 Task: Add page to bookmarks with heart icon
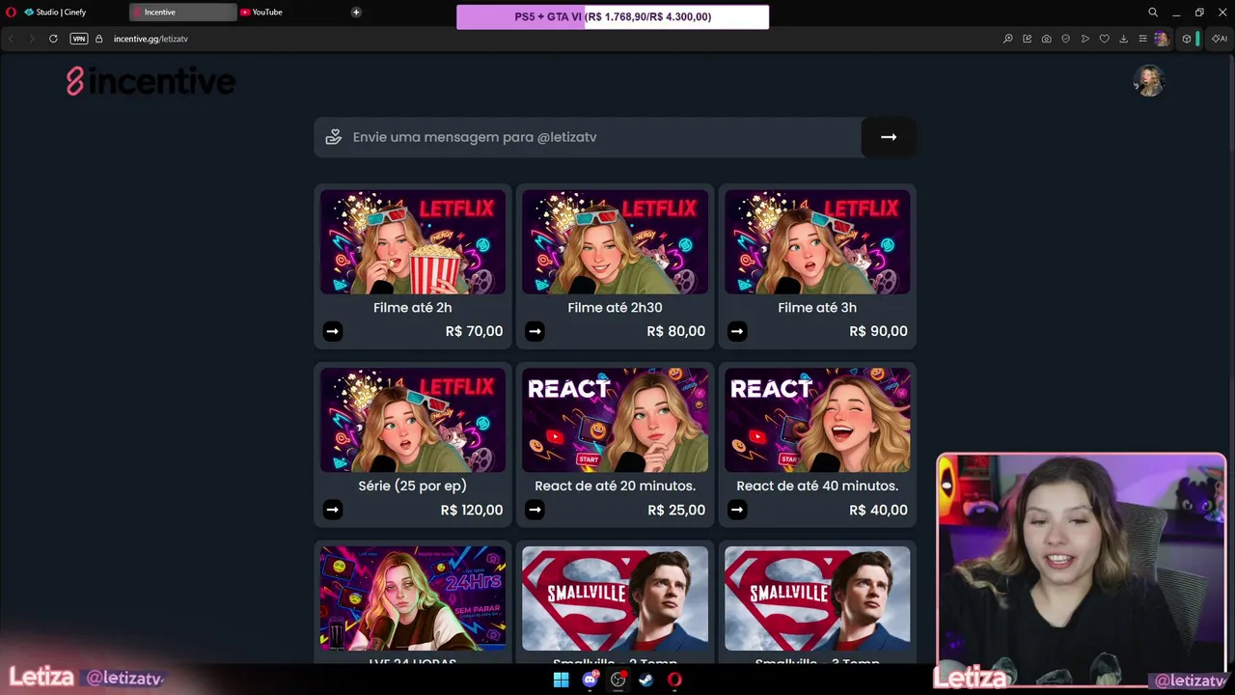[x=1105, y=39]
